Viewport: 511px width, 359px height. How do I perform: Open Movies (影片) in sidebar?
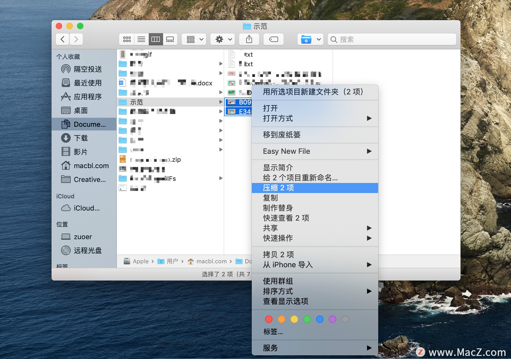tap(84, 152)
